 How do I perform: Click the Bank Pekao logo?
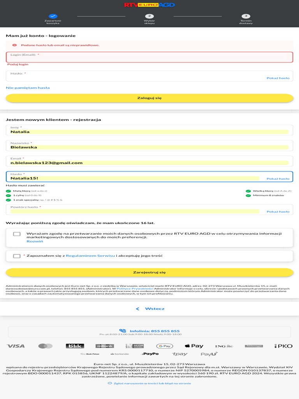coord(90,354)
